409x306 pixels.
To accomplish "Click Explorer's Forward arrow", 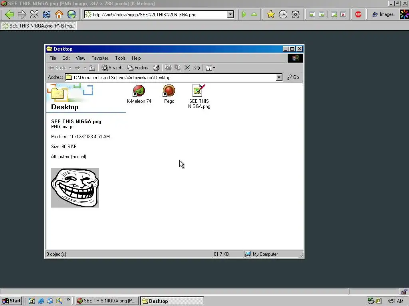I will 77,68.
